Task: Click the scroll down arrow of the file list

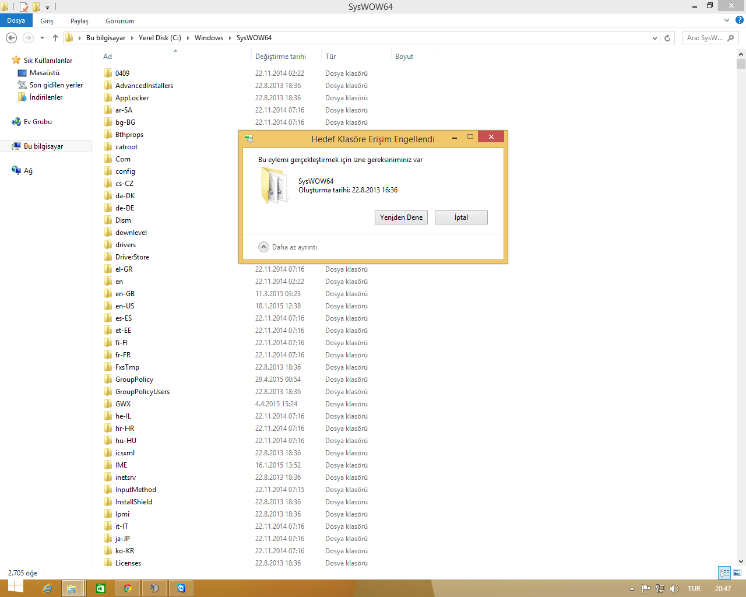Action: [x=741, y=561]
